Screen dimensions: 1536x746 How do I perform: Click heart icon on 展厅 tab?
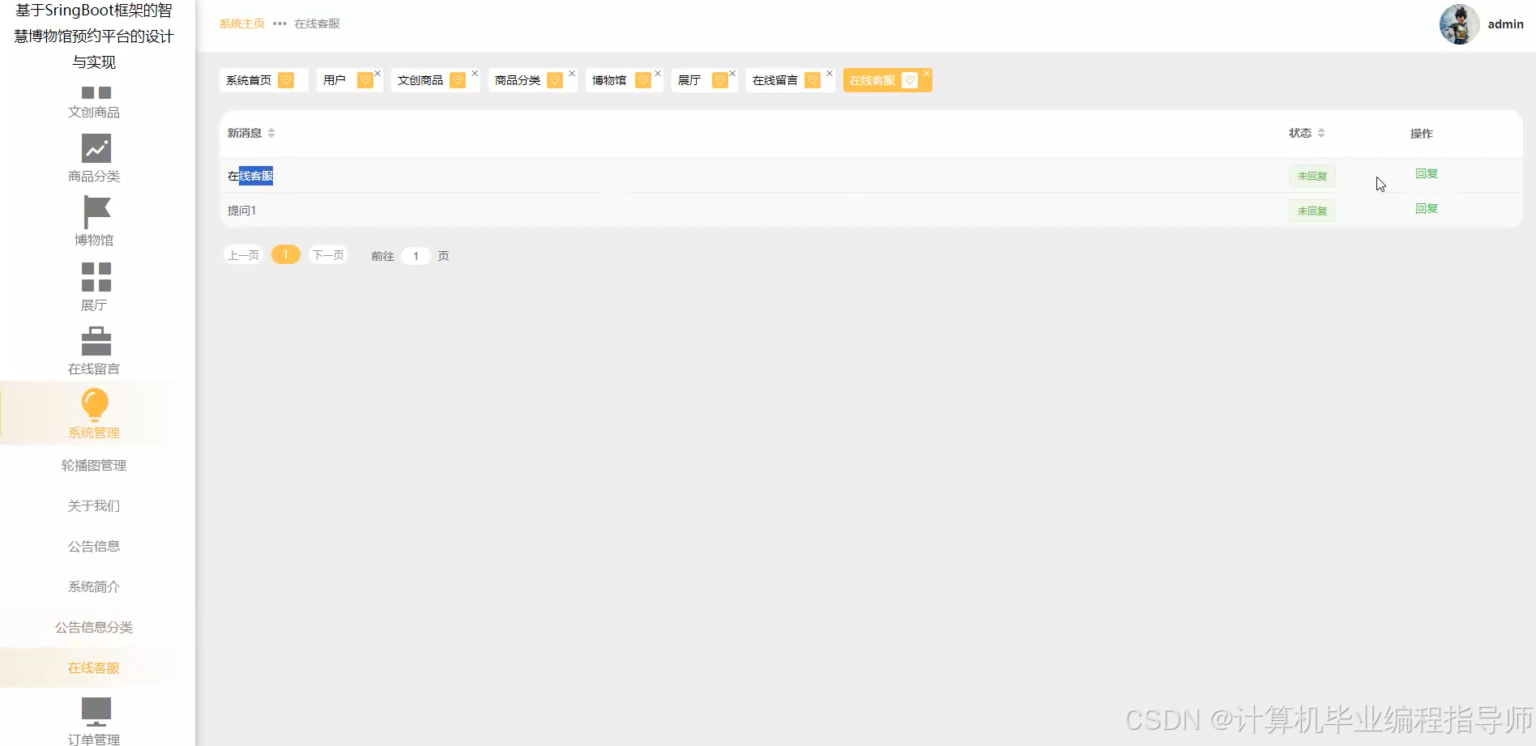pyautogui.click(x=719, y=80)
